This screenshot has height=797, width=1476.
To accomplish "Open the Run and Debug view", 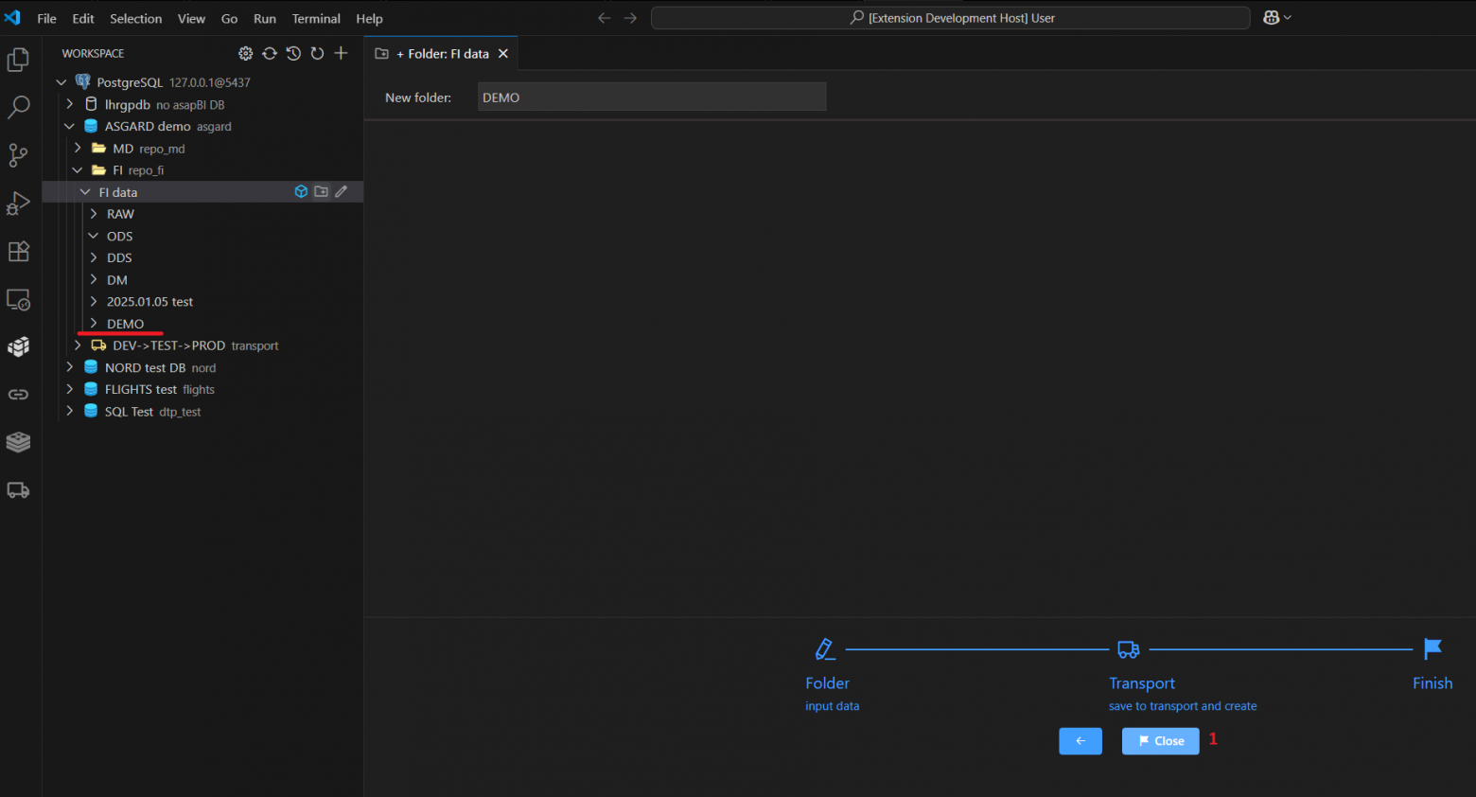I will tap(18, 203).
